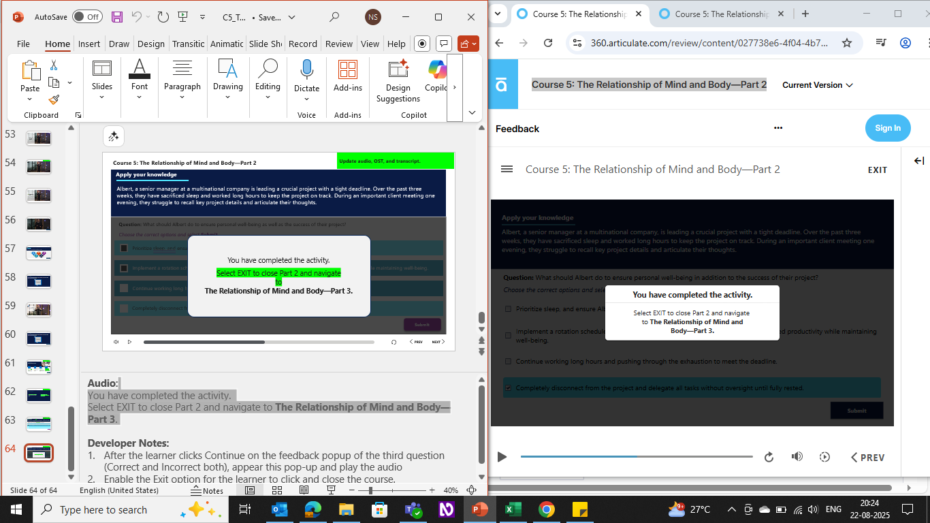Open Customize Quick Access Toolbar dropdown
Image resolution: width=930 pixels, height=523 pixels.
point(203,17)
